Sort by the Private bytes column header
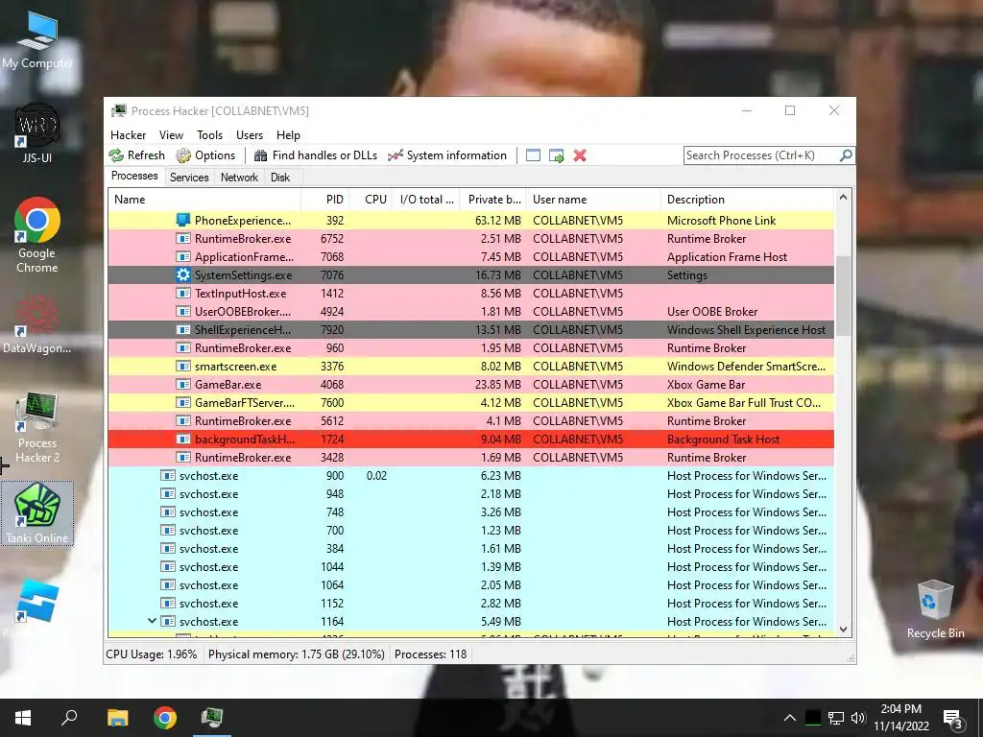 tap(492, 200)
